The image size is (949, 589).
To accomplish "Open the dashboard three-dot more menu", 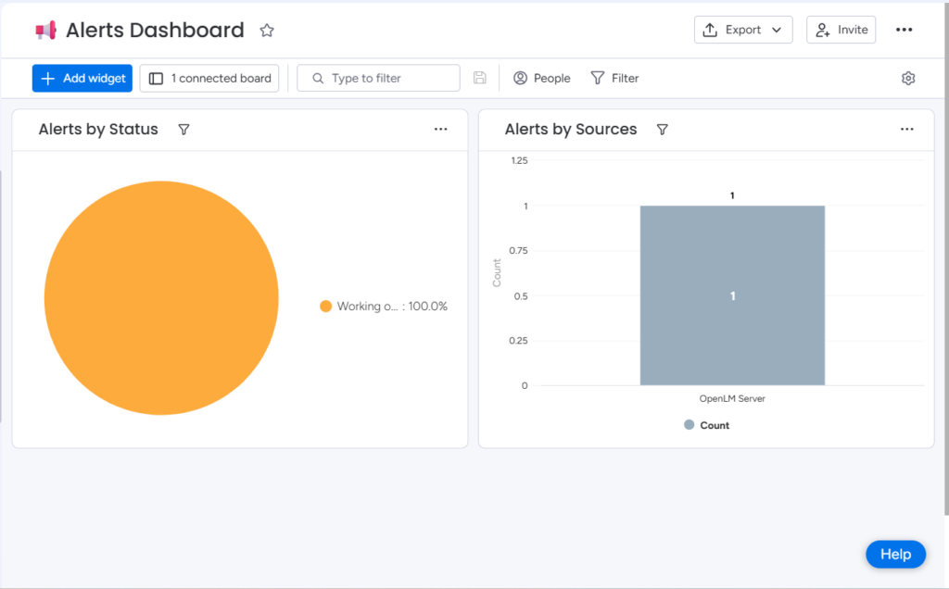I will pos(904,30).
